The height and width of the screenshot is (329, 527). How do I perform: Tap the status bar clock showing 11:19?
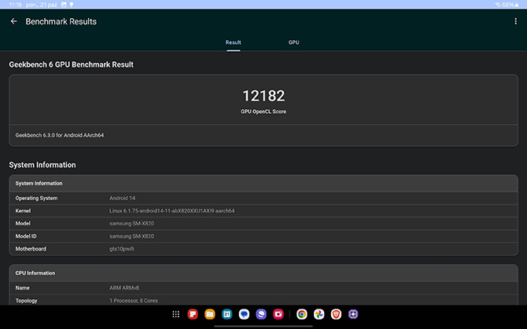[15, 5]
